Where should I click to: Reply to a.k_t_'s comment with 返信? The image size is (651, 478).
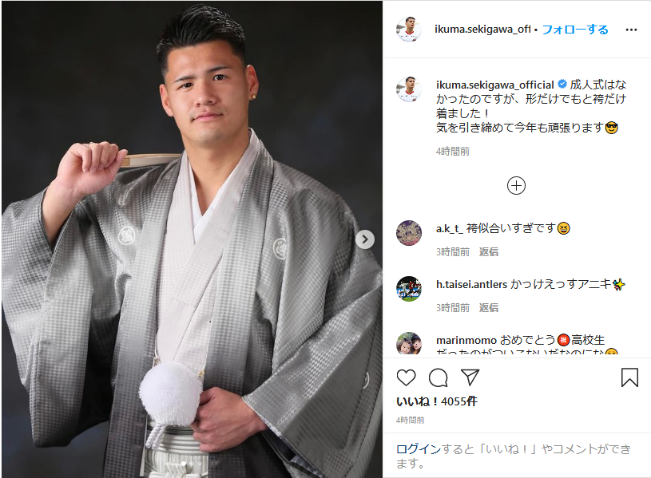click(x=488, y=252)
